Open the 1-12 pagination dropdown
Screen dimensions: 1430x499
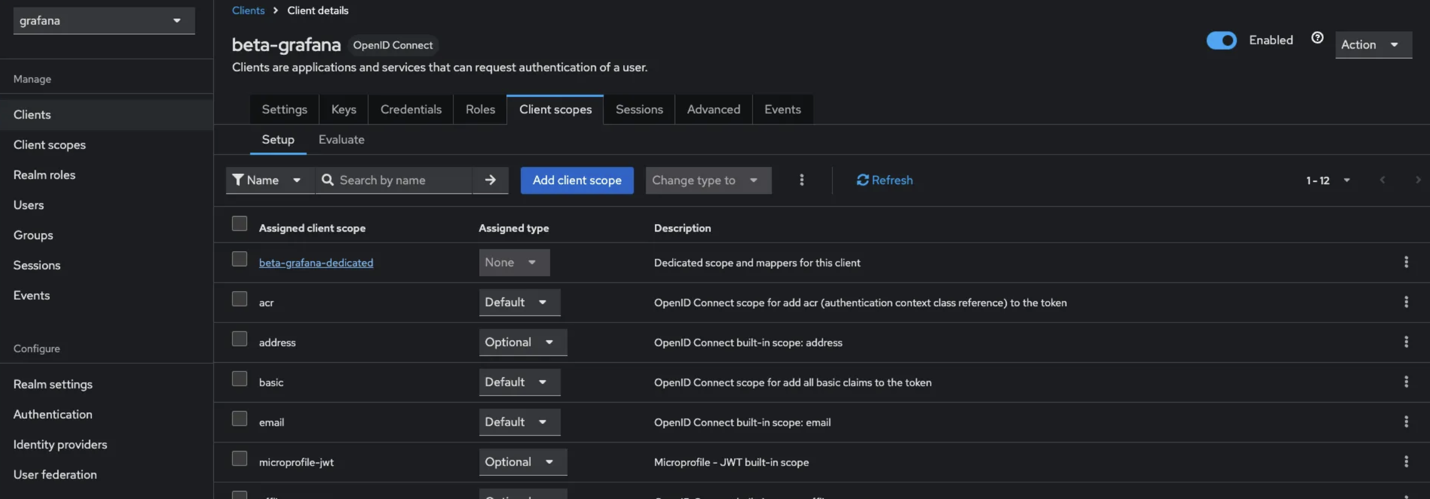1328,180
